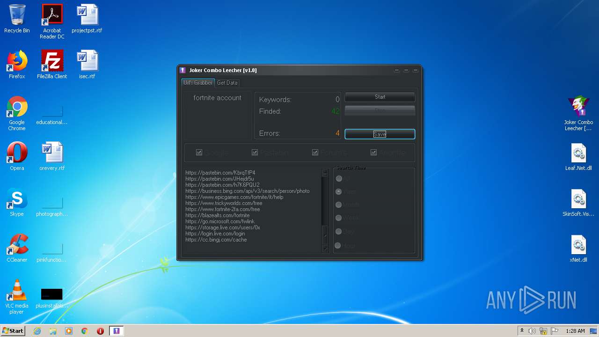Screen dimensions: 599x337
Task: Click the taskbar clock 1:28 AM
Action: [x=575, y=331]
